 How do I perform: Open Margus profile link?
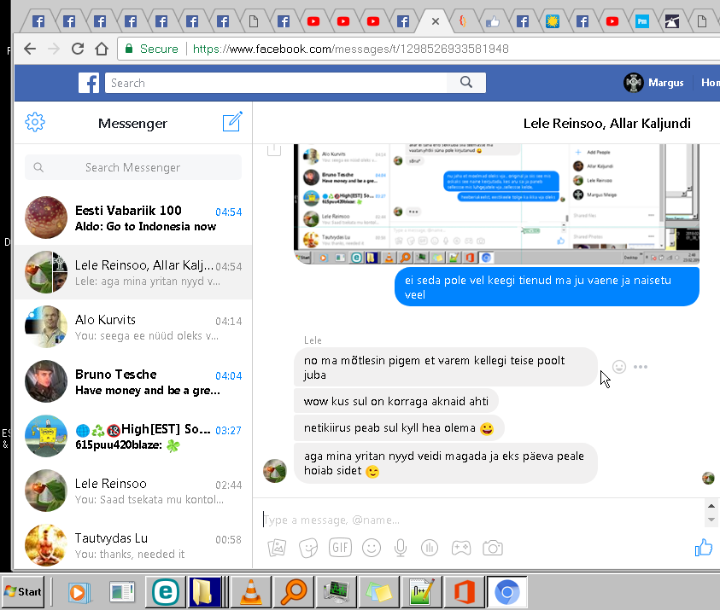[653, 83]
